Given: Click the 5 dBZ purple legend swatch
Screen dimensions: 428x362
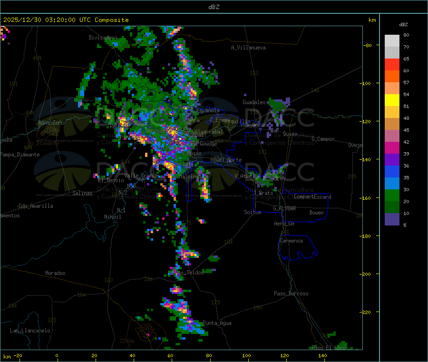Looking at the screenshot, I should click(392, 219).
